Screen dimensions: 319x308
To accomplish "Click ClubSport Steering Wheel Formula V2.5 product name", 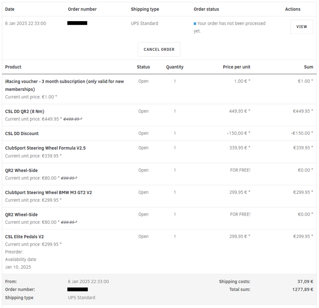I will [x=45, y=148].
